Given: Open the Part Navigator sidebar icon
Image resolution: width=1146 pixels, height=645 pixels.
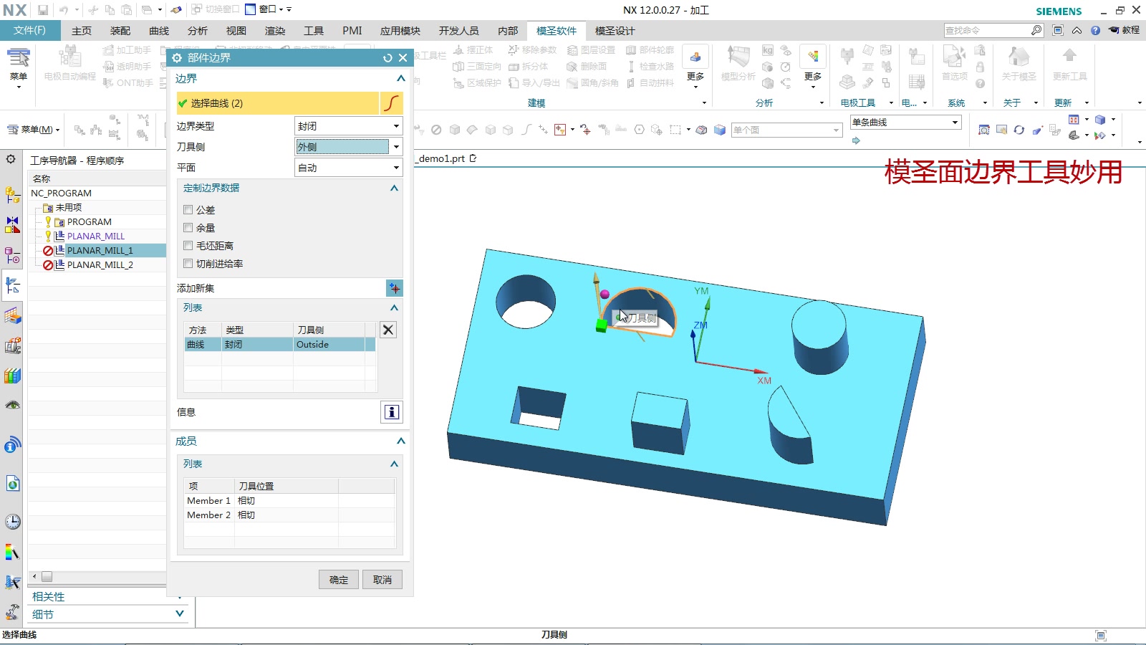Looking at the screenshot, I should pos(12,256).
